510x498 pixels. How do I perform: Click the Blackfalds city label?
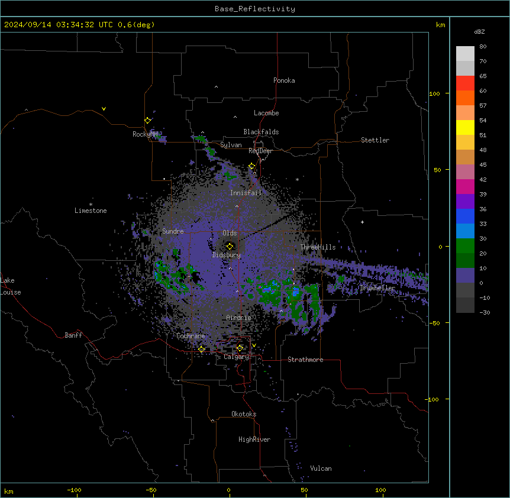(261, 132)
